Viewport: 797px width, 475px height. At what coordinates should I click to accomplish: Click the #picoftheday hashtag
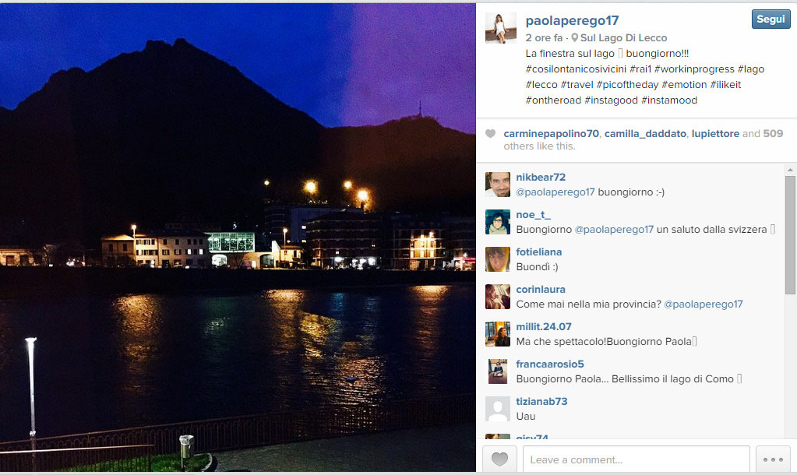[x=627, y=85]
